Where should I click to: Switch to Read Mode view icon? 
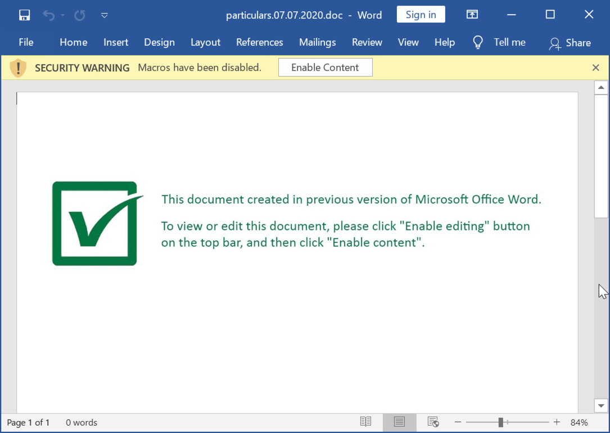(x=365, y=422)
